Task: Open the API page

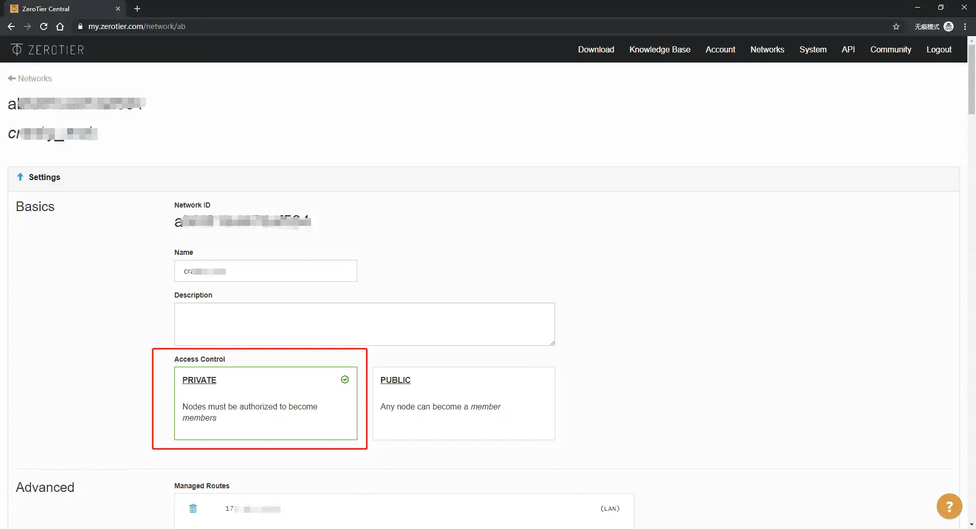Action: pyautogui.click(x=848, y=49)
